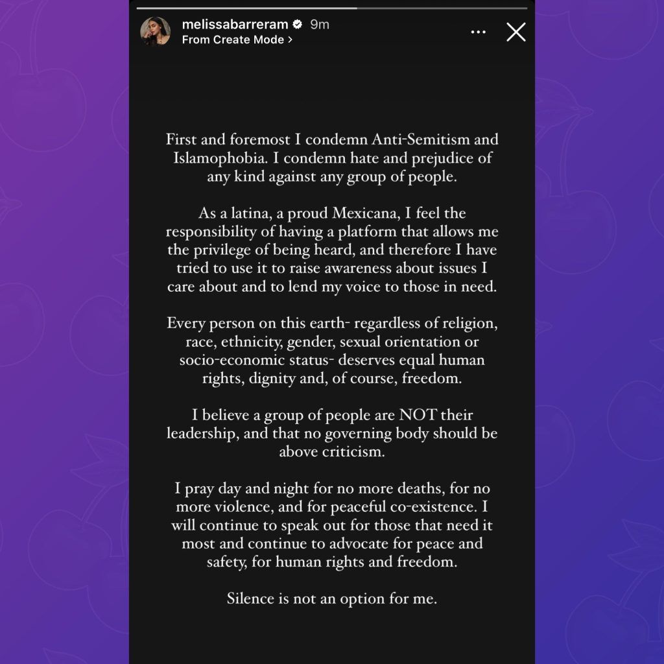Tap the paragraph about leadership and criticism
This screenshot has width=664, height=664.
tap(332, 433)
